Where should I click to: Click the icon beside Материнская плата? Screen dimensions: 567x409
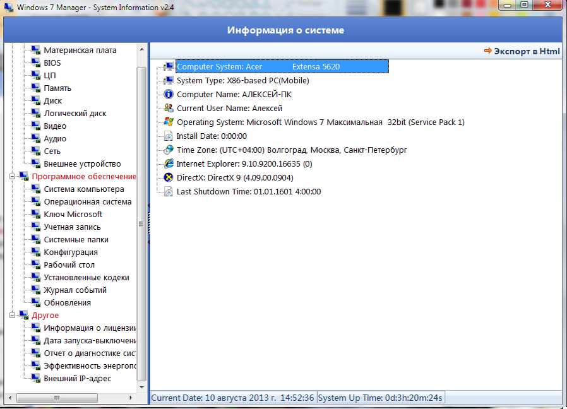pyautogui.click(x=35, y=50)
